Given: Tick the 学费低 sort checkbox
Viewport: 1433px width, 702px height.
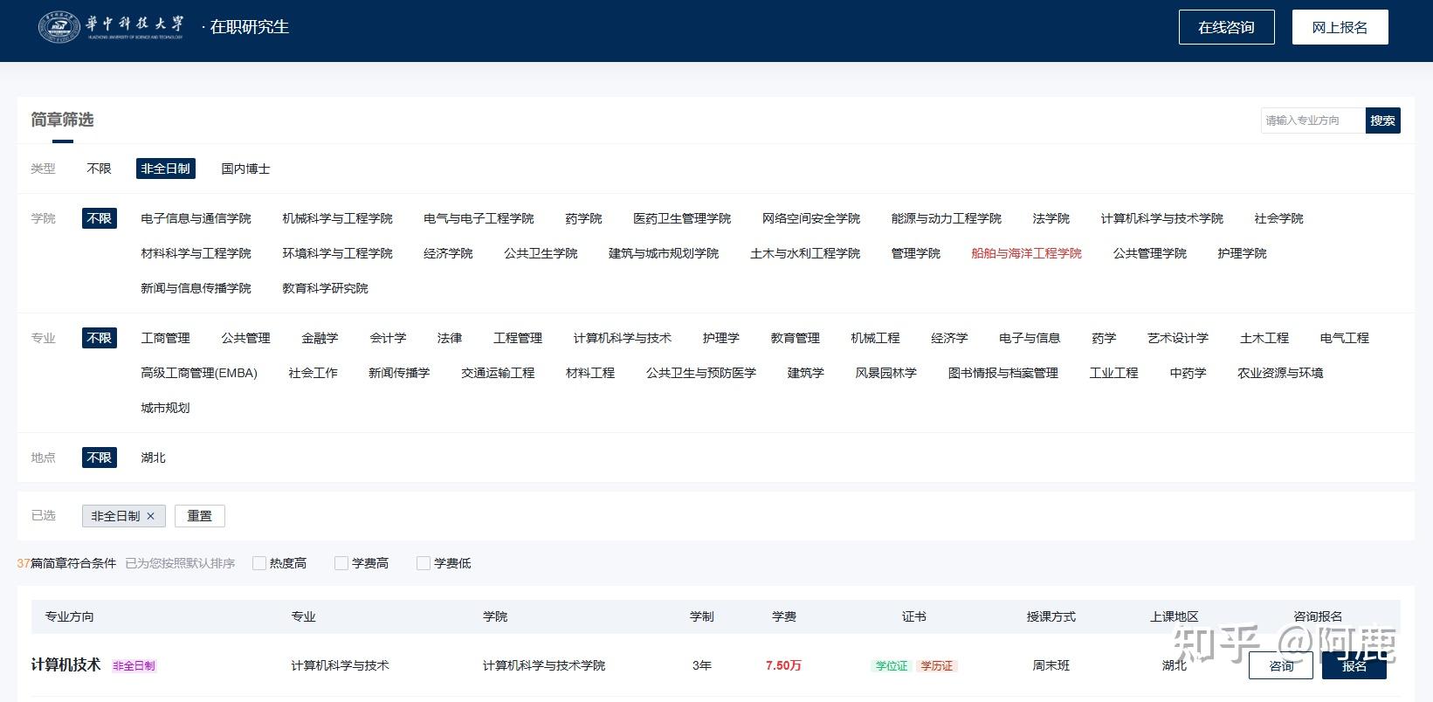Looking at the screenshot, I should 424,563.
